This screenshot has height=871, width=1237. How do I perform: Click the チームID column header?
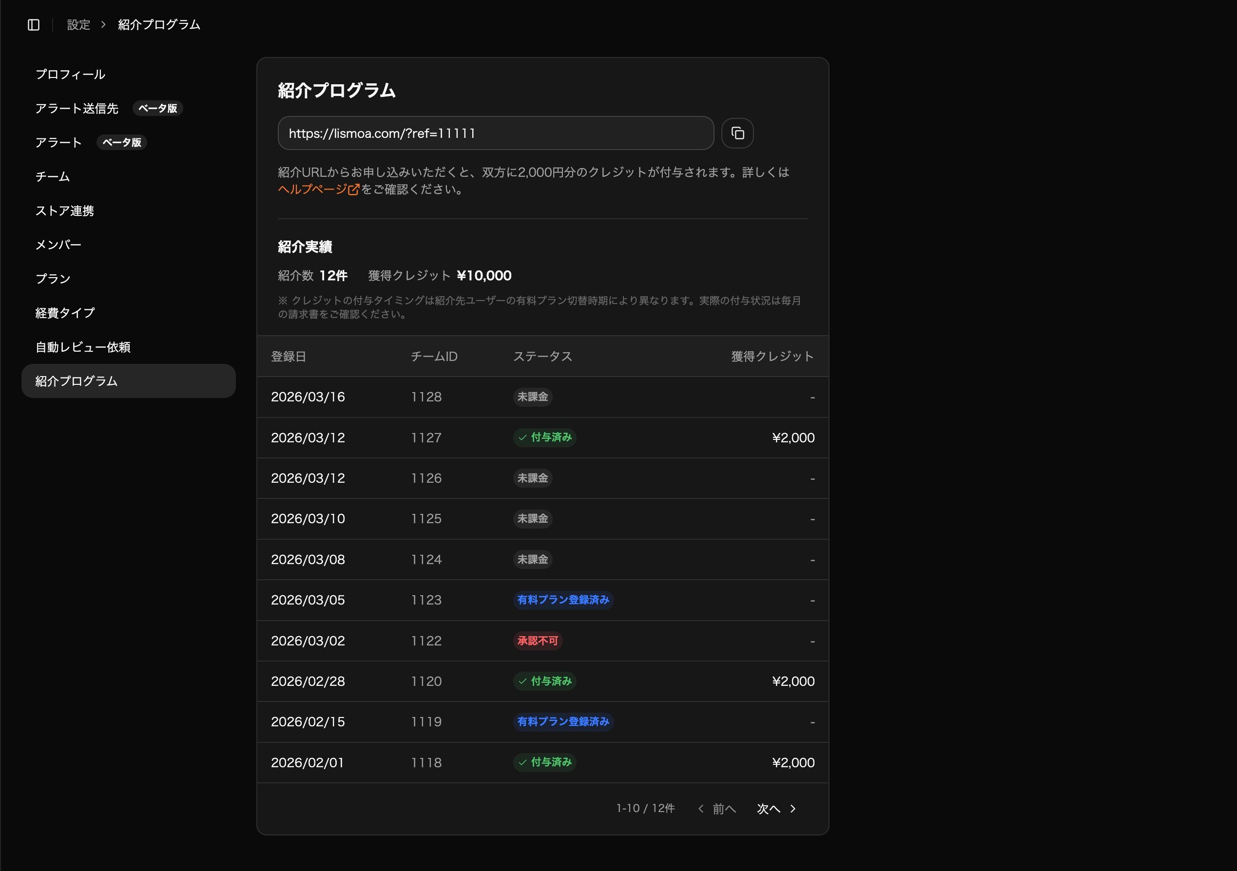tap(434, 357)
